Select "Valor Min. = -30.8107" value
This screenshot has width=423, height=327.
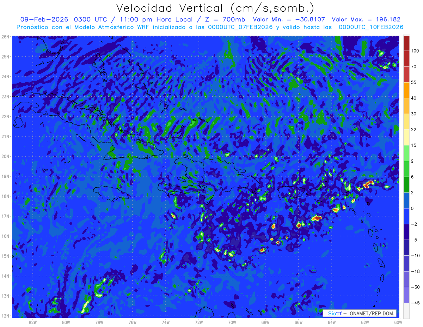289,19
